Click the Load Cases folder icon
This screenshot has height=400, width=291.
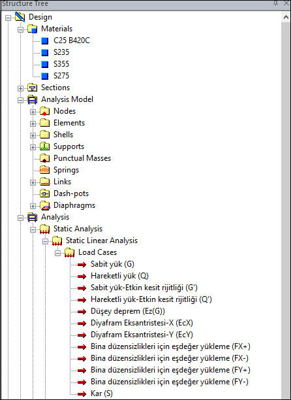click(x=69, y=252)
